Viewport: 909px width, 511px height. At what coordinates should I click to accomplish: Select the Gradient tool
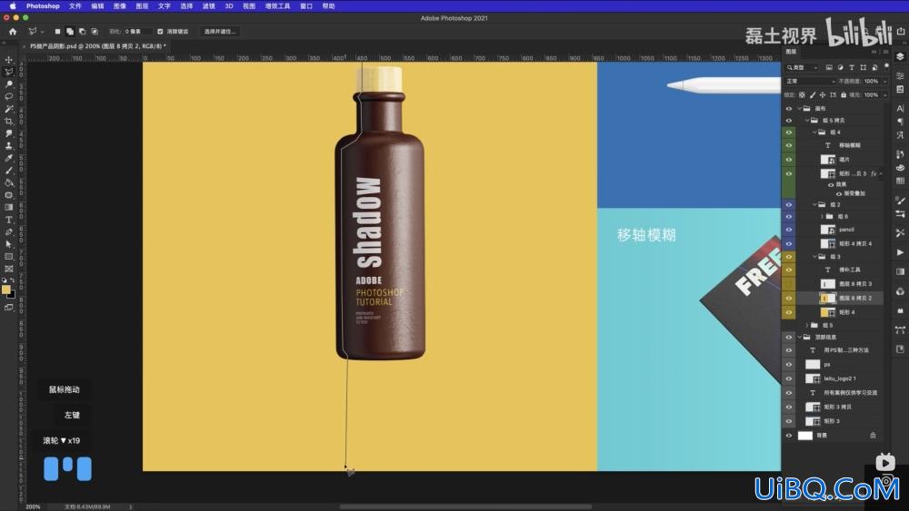(9, 207)
